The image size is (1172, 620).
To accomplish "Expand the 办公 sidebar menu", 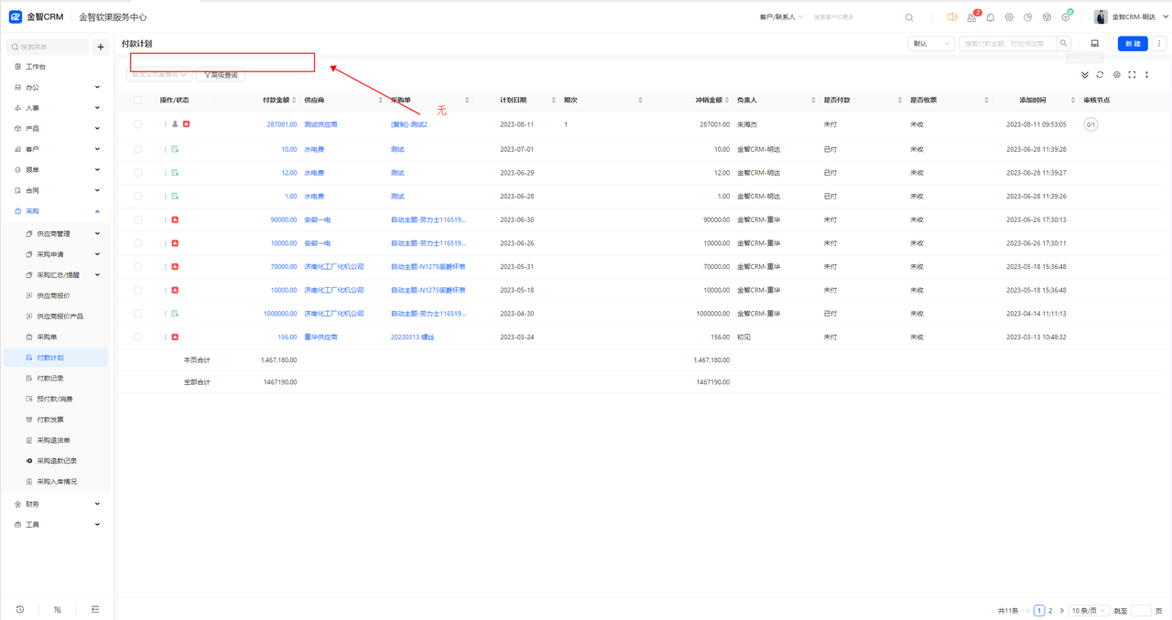I will coord(55,88).
